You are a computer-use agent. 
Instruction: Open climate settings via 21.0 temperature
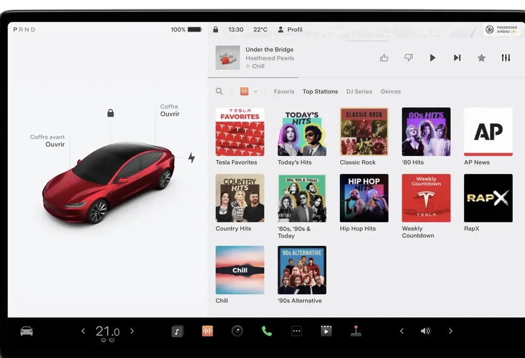click(x=107, y=332)
